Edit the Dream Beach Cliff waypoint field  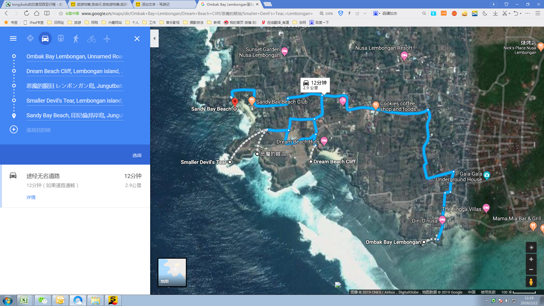click(75, 71)
